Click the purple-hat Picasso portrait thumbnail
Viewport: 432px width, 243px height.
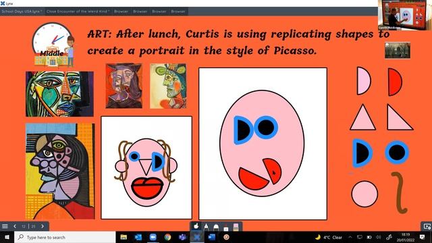(124, 86)
